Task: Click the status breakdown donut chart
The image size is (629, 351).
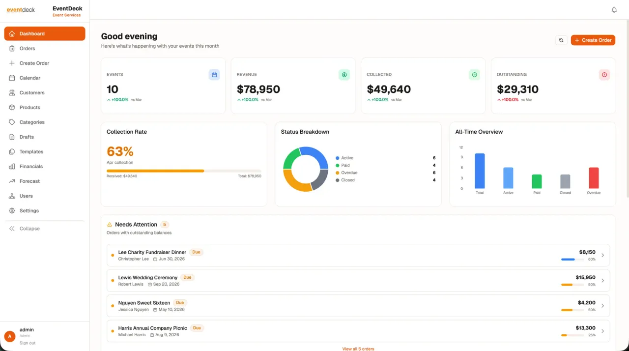Action: (x=306, y=169)
